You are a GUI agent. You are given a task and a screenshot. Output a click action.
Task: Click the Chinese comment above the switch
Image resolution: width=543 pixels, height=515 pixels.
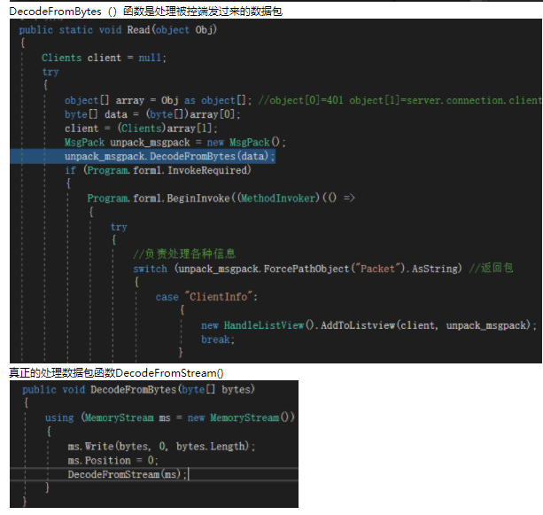tap(184, 254)
